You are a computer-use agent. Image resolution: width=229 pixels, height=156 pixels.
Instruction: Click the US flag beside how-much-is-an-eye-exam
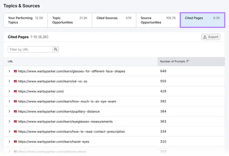tap(15, 101)
